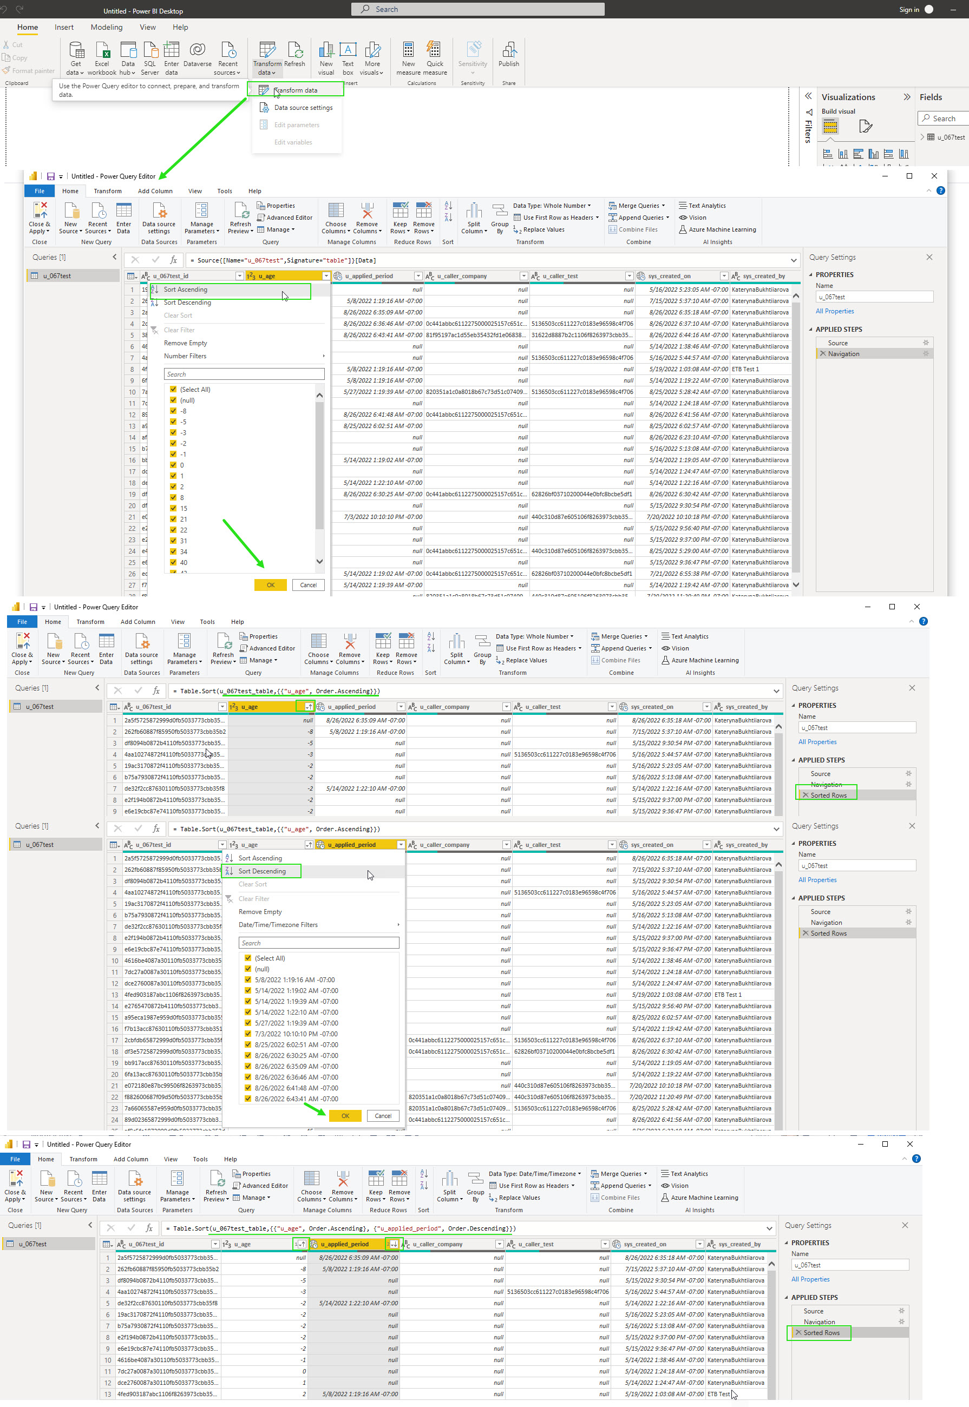The height and width of the screenshot is (1407, 969).
Task: Uncheck 34 in the u_age filter list
Action: click(x=173, y=551)
